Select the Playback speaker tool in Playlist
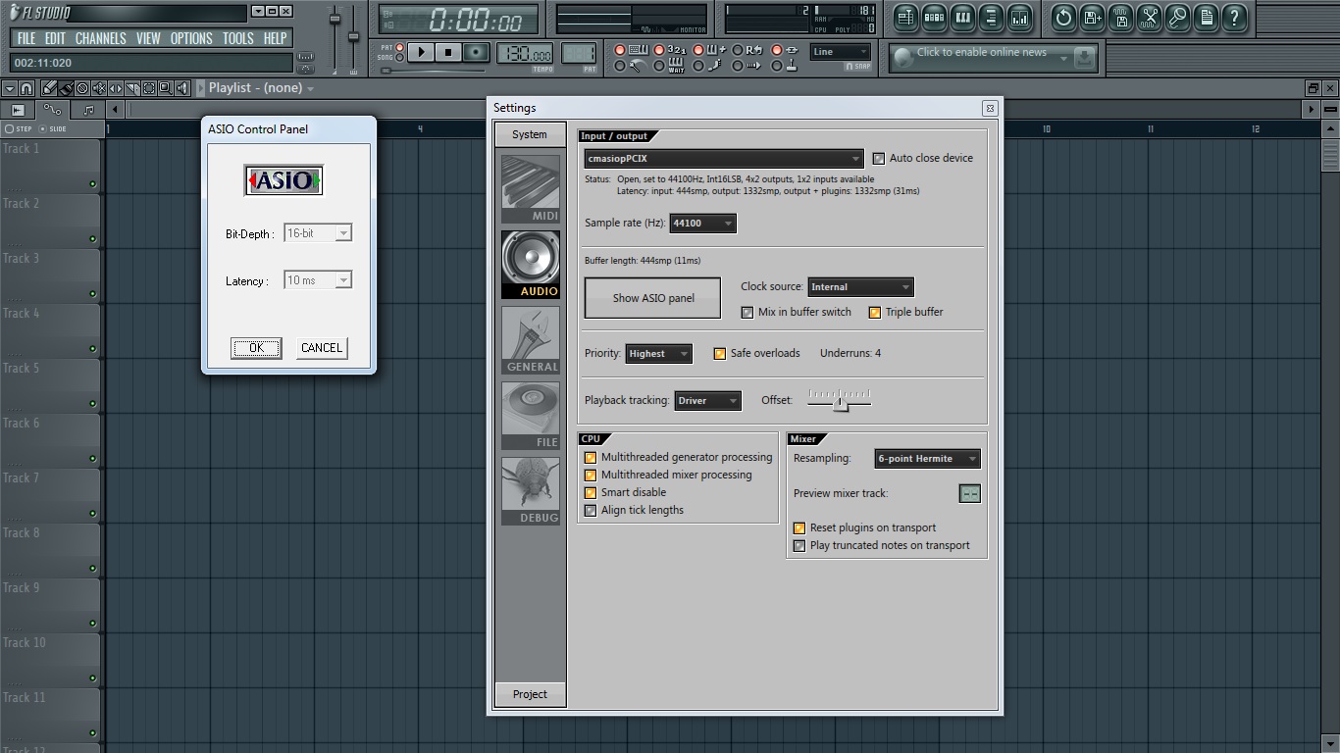This screenshot has height=753, width=1340. point(182,88)
